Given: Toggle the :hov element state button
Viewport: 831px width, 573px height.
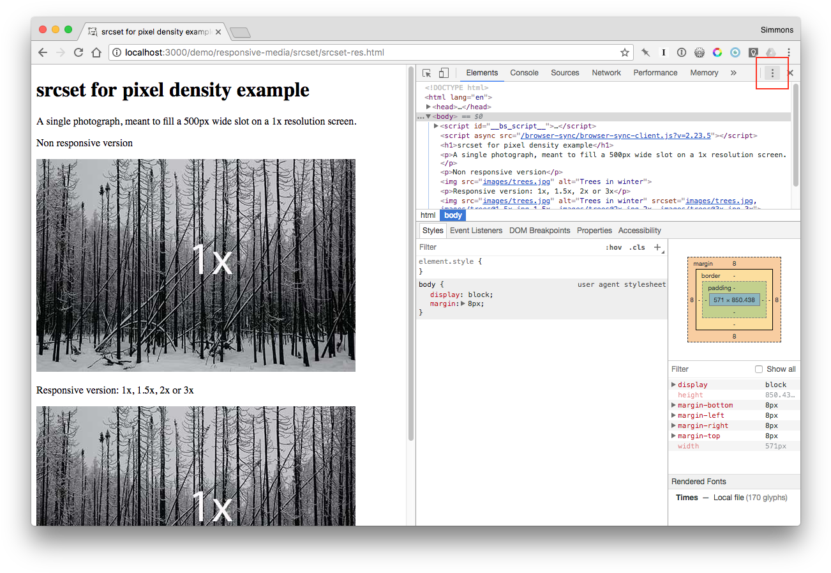Looking at the screenshot, I should (x=613, y=247).
